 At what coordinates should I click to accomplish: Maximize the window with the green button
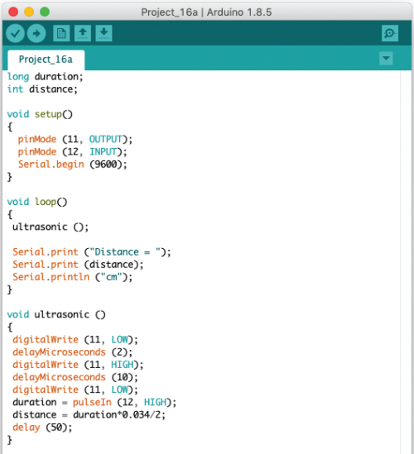coord(45,12)
